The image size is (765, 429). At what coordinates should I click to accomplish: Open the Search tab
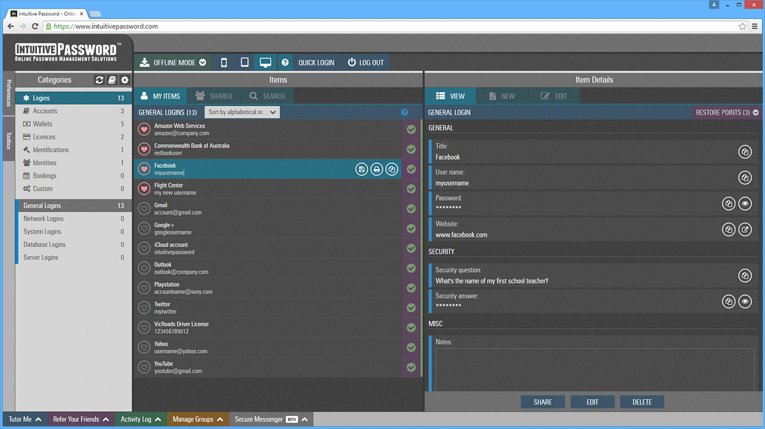[x=267, y=96]
